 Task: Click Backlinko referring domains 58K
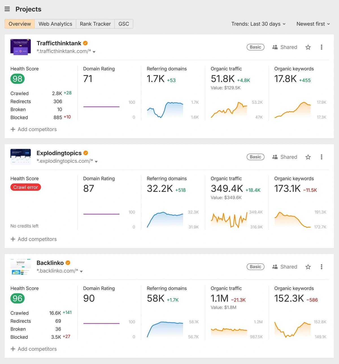tap(156, 298)
